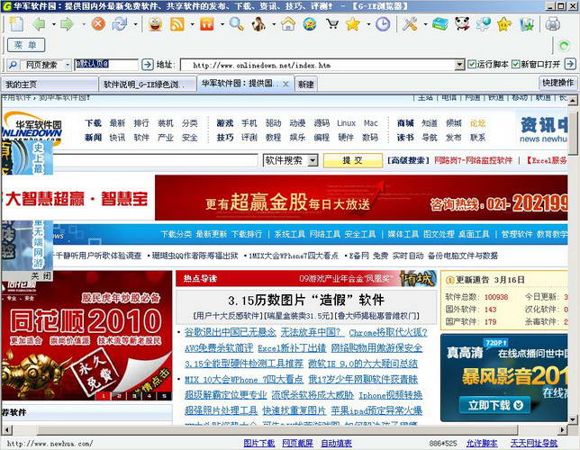Viewport: 580px width, 450px height.
Task: Go forward with the green right arrow
Action: [x=67, y=24]
